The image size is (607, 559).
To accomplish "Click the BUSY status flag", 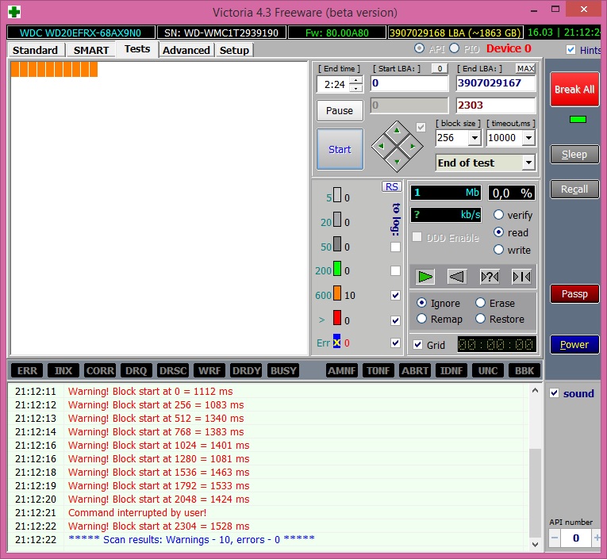I will click(x=283, y=371).
